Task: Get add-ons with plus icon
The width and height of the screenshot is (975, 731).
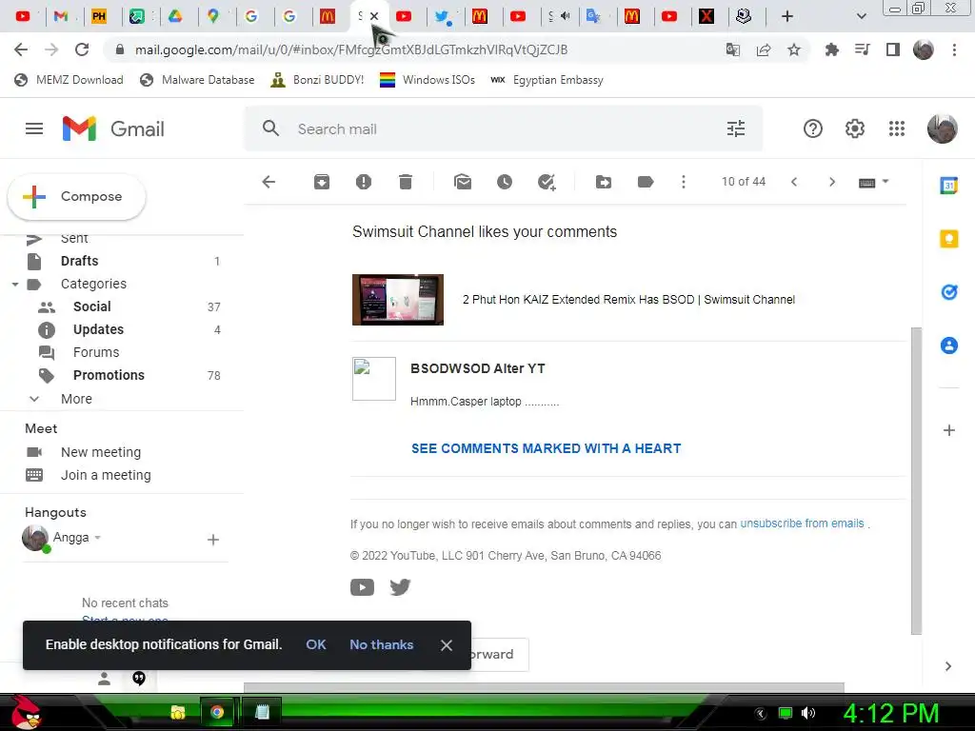Action: (x=949, y=430)
